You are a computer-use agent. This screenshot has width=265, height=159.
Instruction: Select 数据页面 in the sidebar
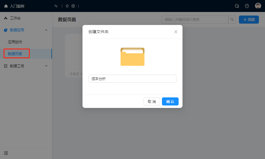click(15, 54)
